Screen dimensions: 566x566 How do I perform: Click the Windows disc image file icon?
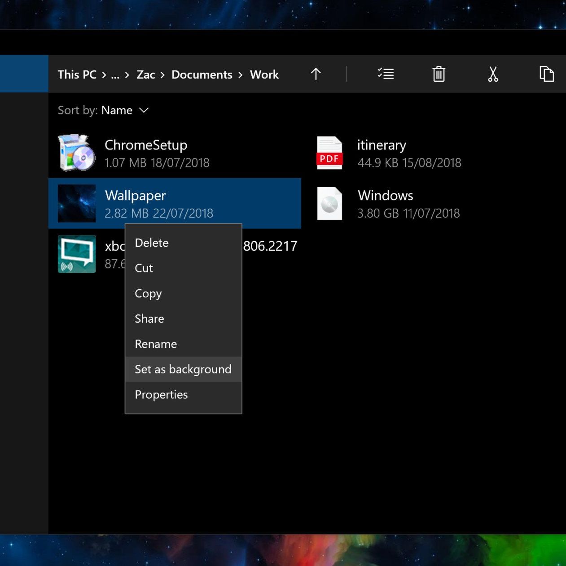pyautogui.click(x=329, y=203)
